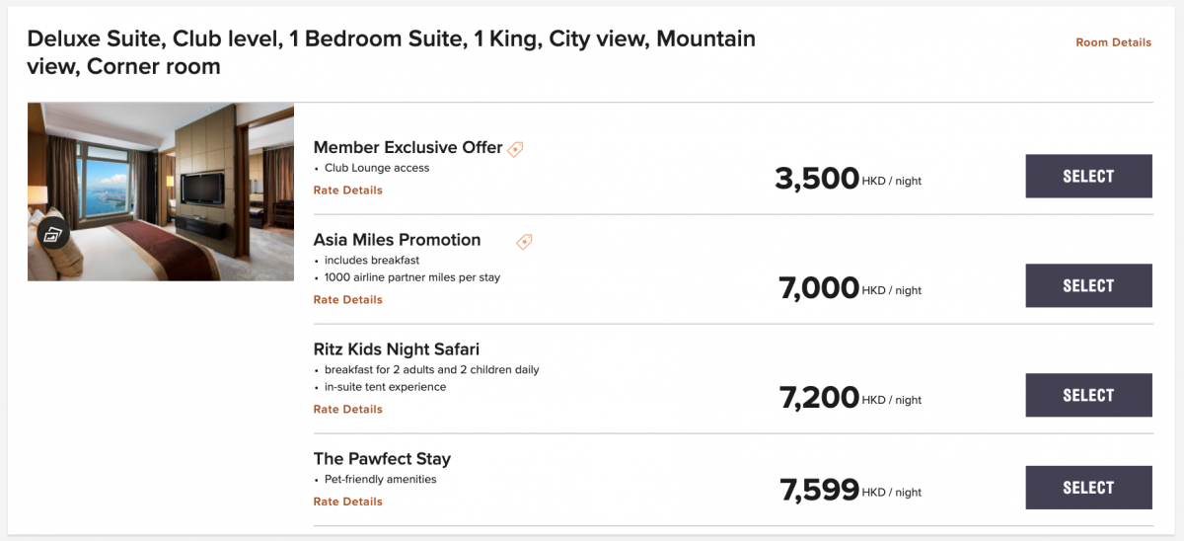1184x541 pixels.
Task: Open Rate Details for Ritz Kids Night Safari
Action: click(347, 410)
